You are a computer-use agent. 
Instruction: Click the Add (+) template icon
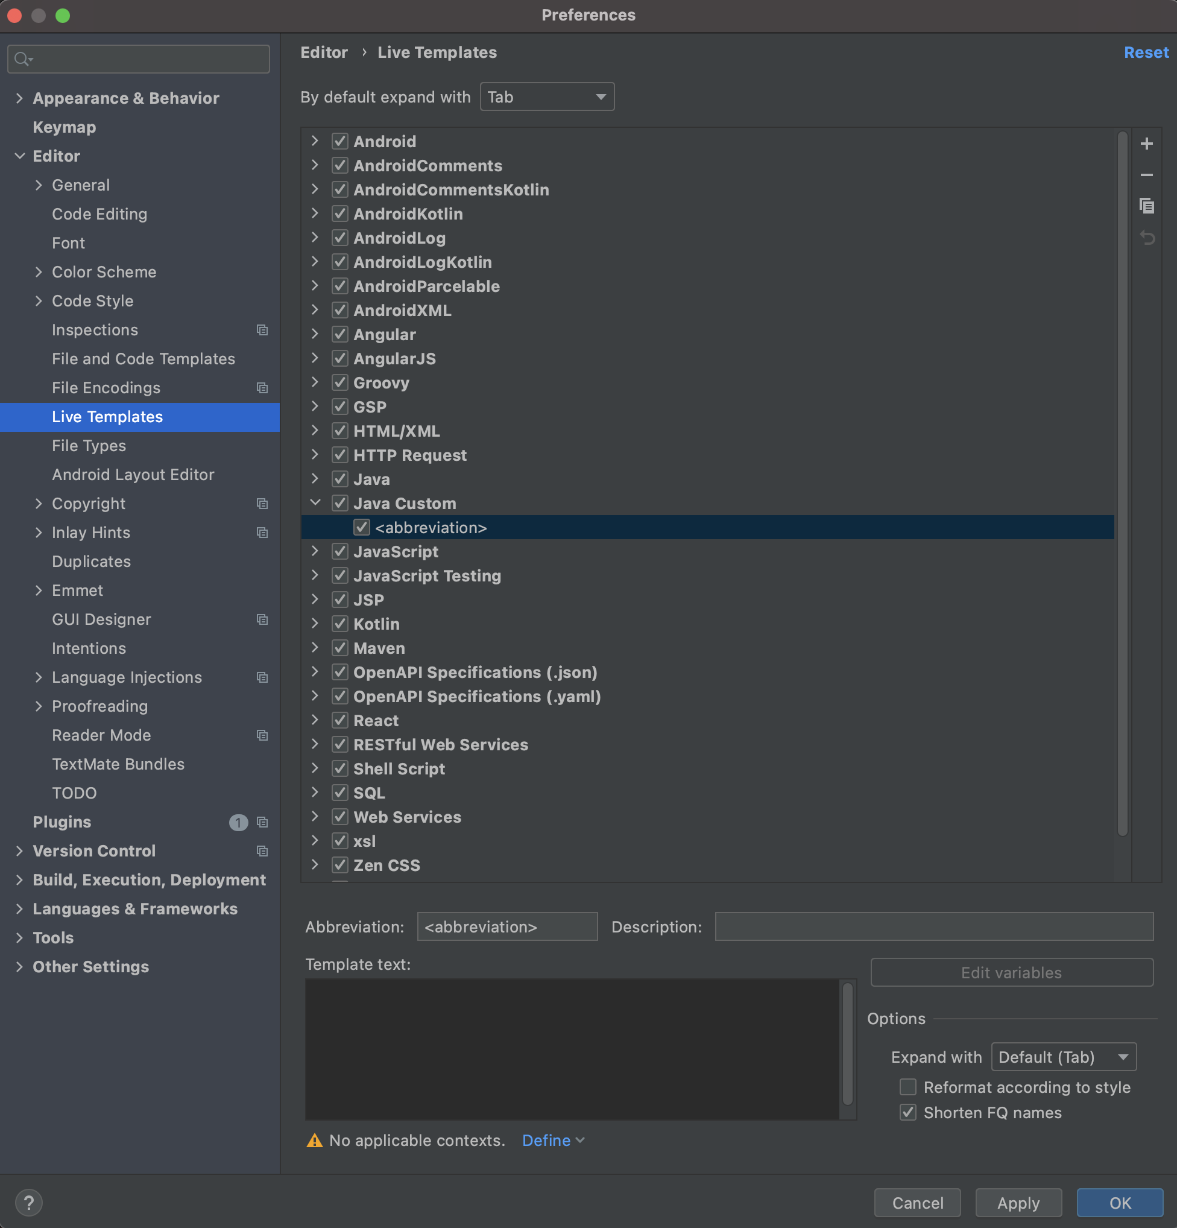coord(1146,144)
